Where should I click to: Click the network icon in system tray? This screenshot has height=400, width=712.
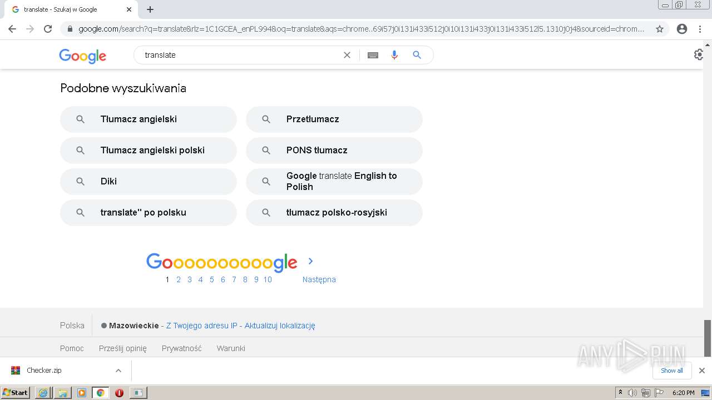tap(645, 393)
